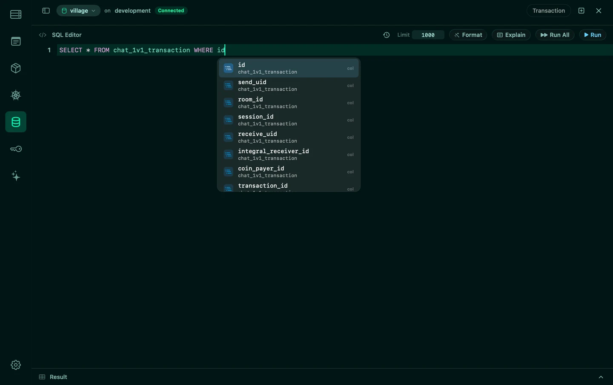Select transaction_id column suggestion
The image size is (613, 385).
[289, 187]
